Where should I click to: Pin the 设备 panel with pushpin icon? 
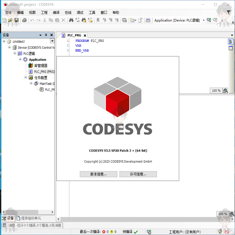point(46,35)
